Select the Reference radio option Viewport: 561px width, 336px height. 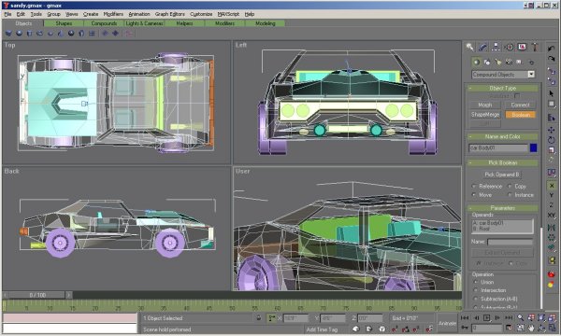click(474, 187)
